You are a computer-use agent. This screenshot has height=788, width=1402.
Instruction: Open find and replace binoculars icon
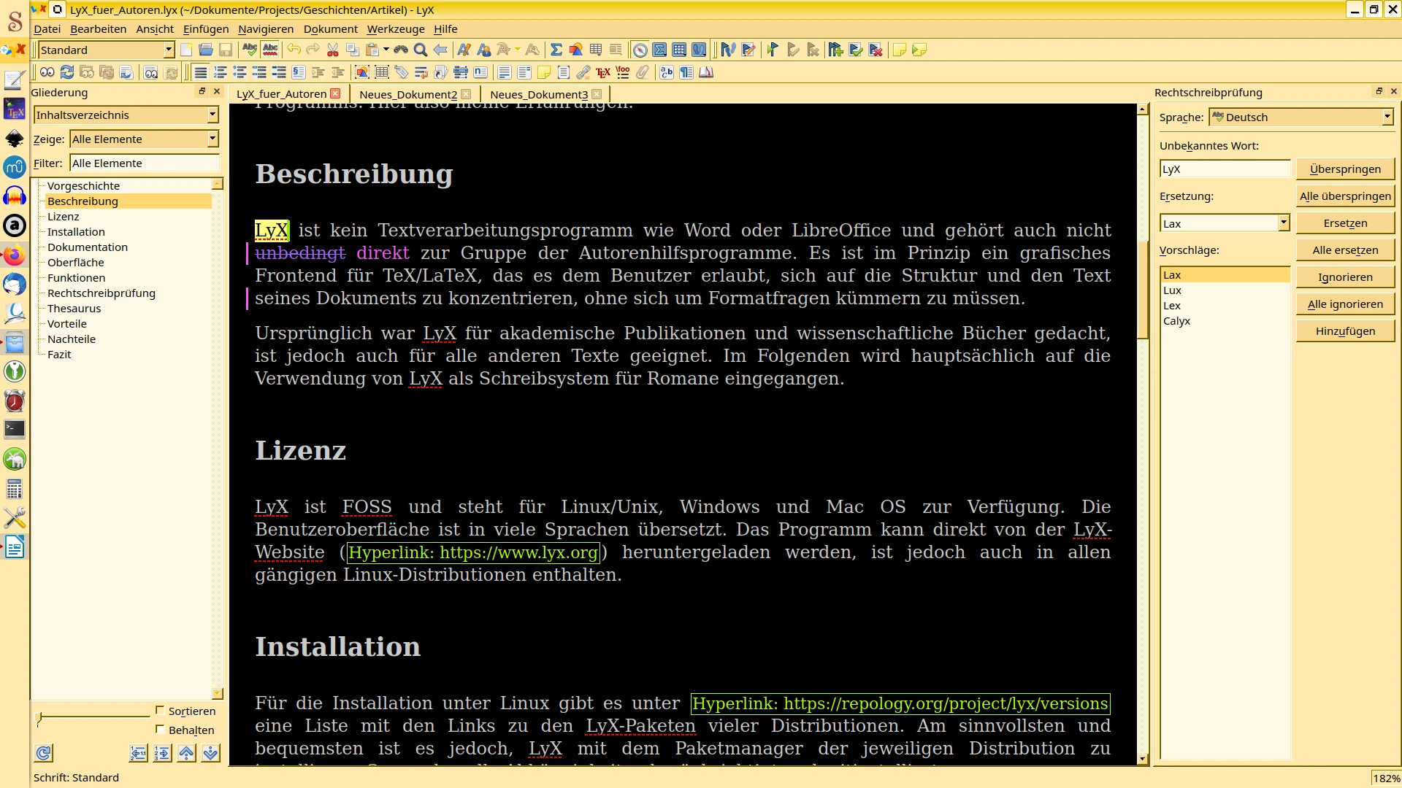pos(401,50)
